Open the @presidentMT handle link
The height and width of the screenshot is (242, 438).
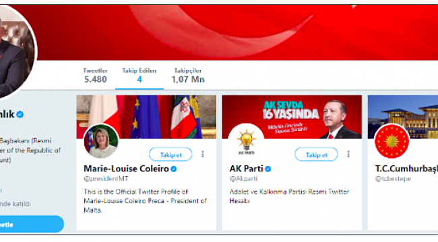[x=106, y=179]
